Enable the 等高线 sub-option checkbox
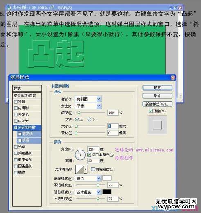Screen dimensions: 201x213 [20, 134]
